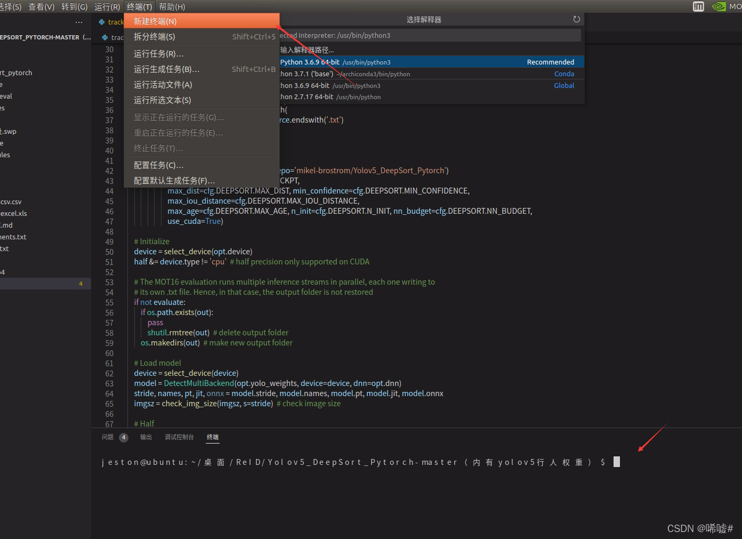Open the .swp file in explorer
742x539 pixels.
pos(45,131)
